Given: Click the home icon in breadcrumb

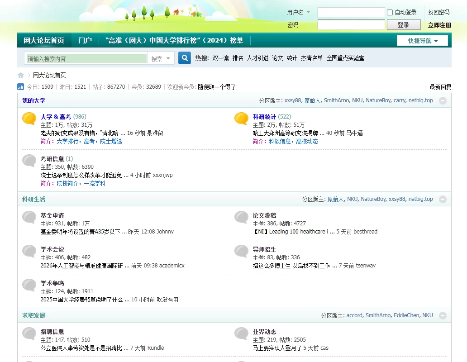Looking at the screenshot, I should (21, 75).
